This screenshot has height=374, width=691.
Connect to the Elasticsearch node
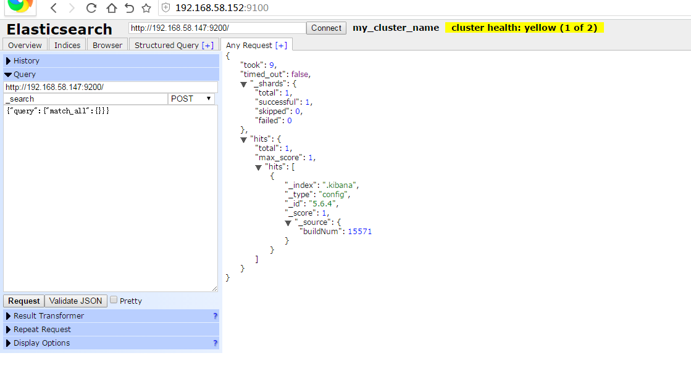tap(326, 28)
